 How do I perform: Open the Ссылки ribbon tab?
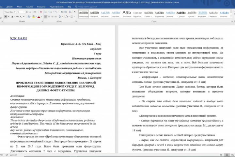pos(29,7)
